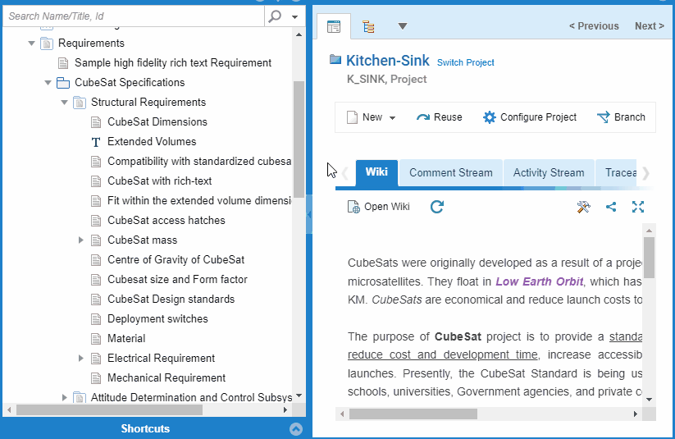Click the share icon in wiki toolbar
Viewport: 675px width, 439px height.
[611, 207]
